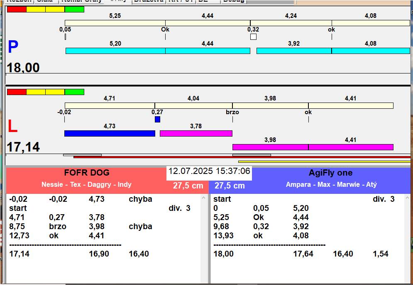This screenshot has height=291, width=413.
Task: Click the red start light in lane L
Action: pyautogui.click(x=17, y=92)
